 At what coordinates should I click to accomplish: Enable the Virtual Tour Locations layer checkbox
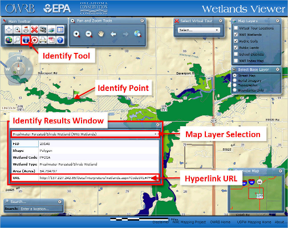tap(236, 28)
